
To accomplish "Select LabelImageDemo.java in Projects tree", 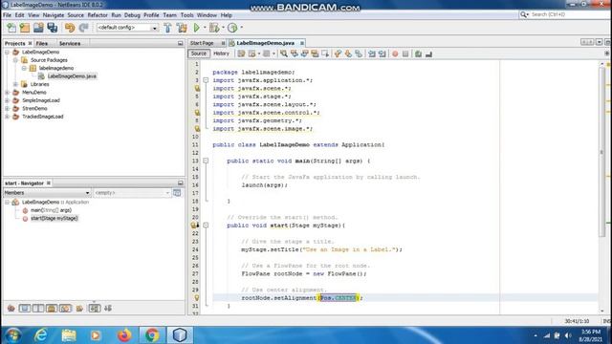I will tap(72, 76).
